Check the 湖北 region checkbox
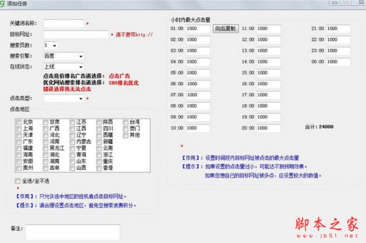The width and height of the screenshot is (366, 243). 46,155
